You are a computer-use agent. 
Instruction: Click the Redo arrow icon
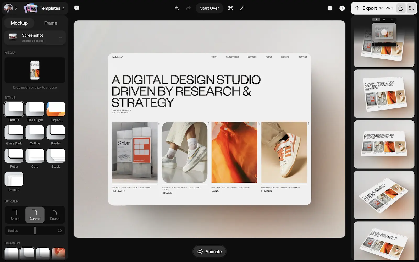(188, 8)
